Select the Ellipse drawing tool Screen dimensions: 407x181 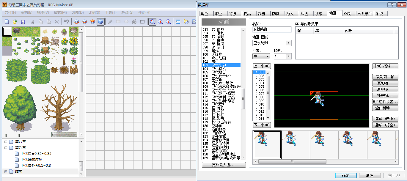(x=126, y=22)
